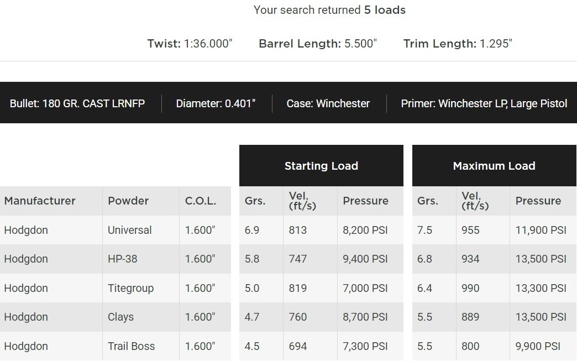Click the Twist: 1:36.000" specification
The height and width of the screenshot is (361, 577).
coord(190,44)
